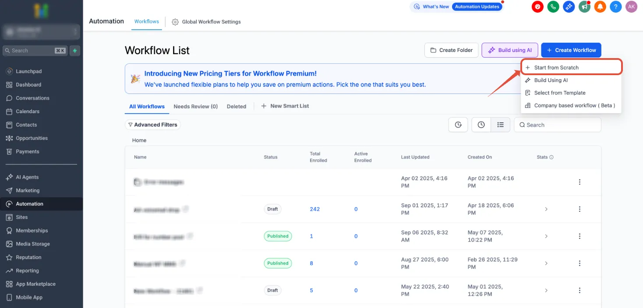Image resolution: width=643 pixels, height=308 pixels.
Task: Open the AK user avatar menu
Action: [x=631, y=7]
